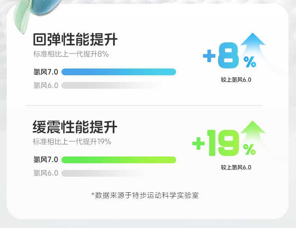Select the 回弹性能提升 heading
This screenshot has width=296, height=228.
click(75, 39)
